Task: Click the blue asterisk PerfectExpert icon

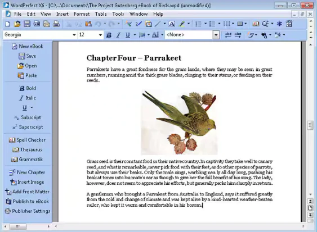Action: (x=279, y=24)
